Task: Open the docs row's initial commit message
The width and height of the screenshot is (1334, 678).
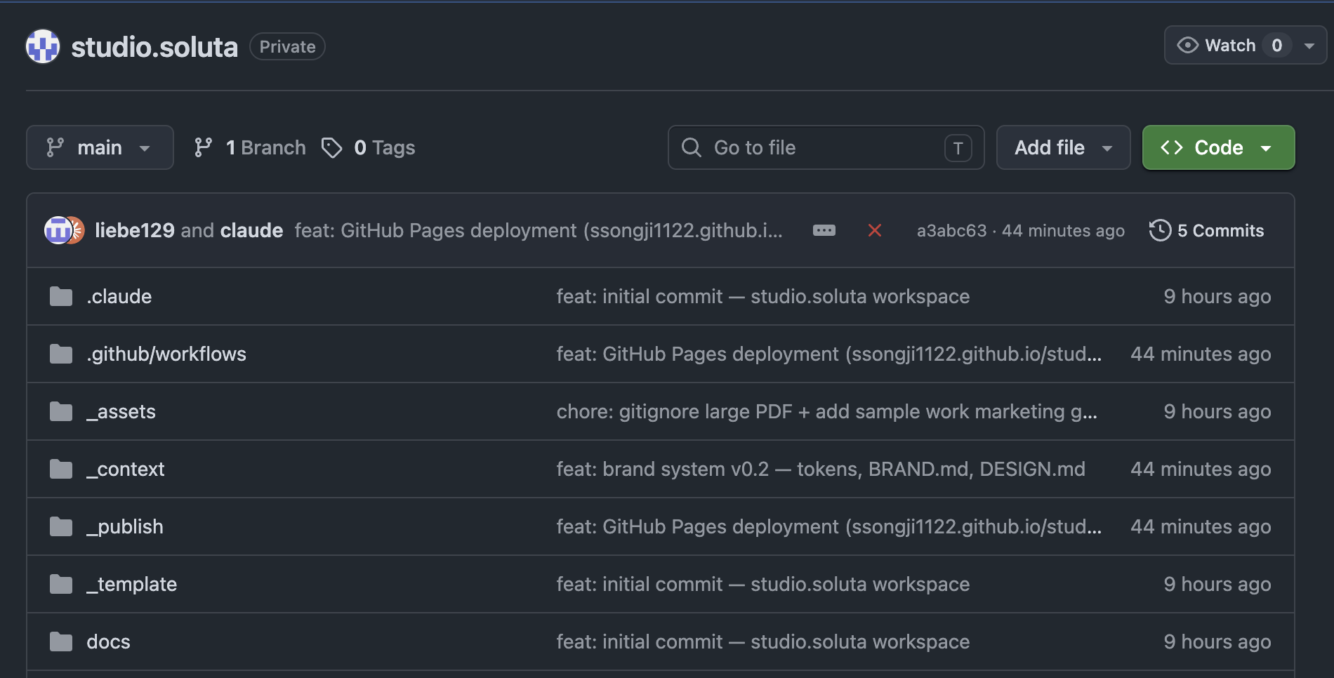Action: click(x=763, y=642)
